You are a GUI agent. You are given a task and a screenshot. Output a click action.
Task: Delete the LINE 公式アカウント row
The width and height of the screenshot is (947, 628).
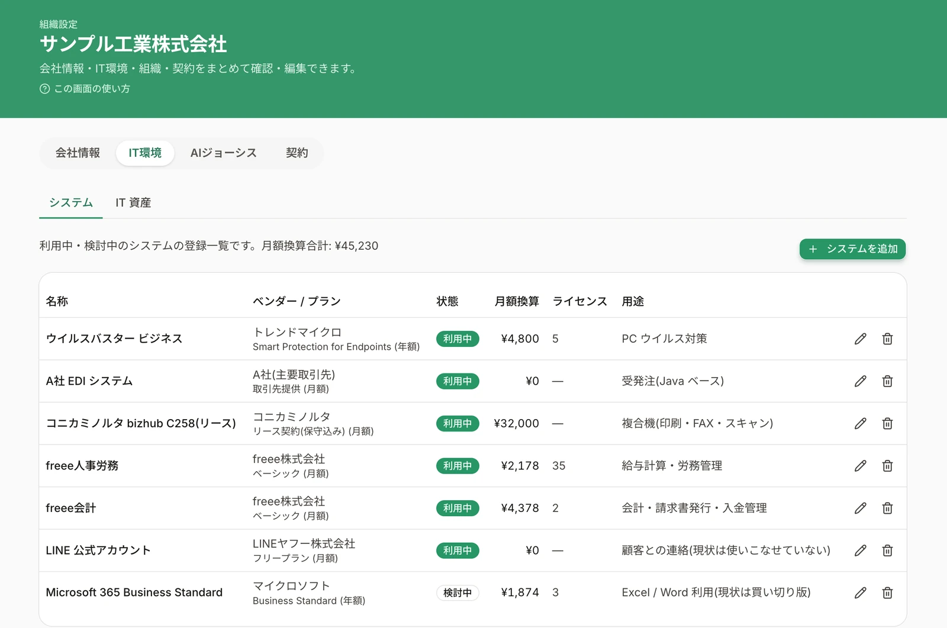coord(887,550)
